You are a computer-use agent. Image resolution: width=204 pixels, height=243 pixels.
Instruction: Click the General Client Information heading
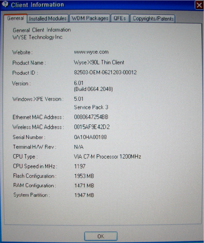tap(42, 30)
